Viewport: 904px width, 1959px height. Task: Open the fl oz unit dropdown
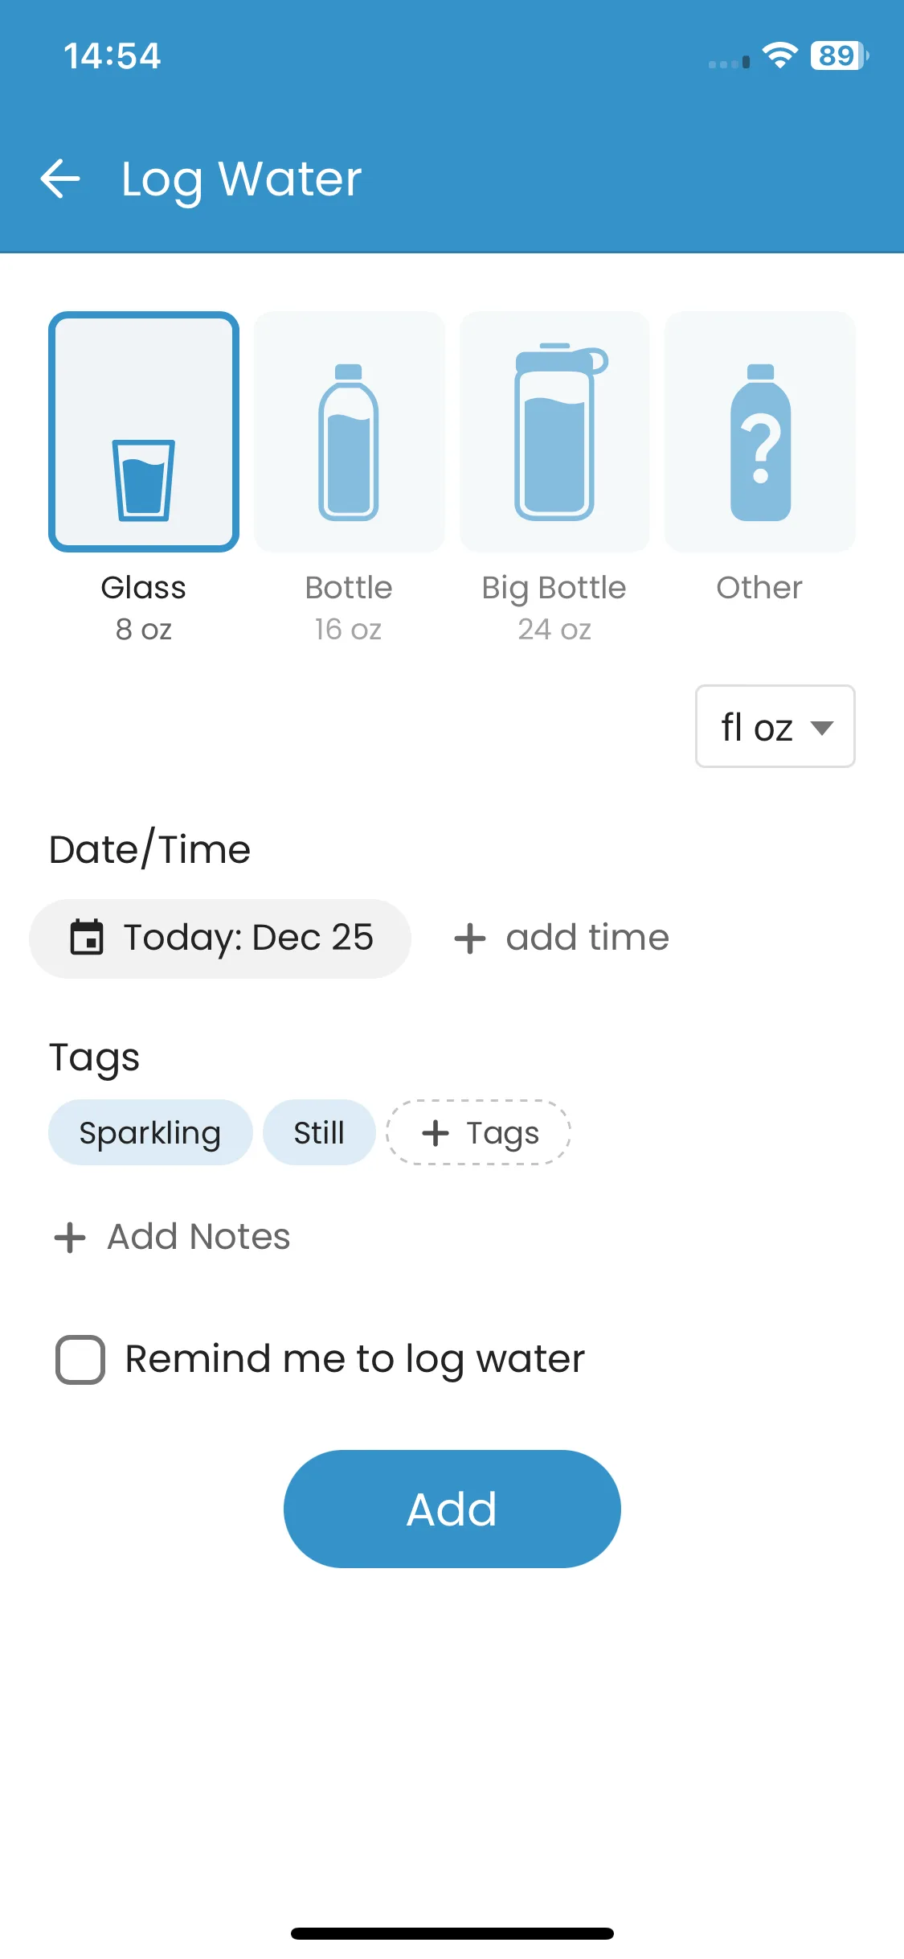coord(775,727)
